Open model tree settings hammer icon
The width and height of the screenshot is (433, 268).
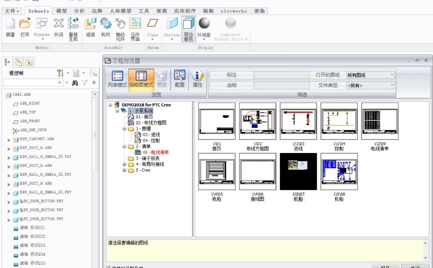click(x=60, y=73)
